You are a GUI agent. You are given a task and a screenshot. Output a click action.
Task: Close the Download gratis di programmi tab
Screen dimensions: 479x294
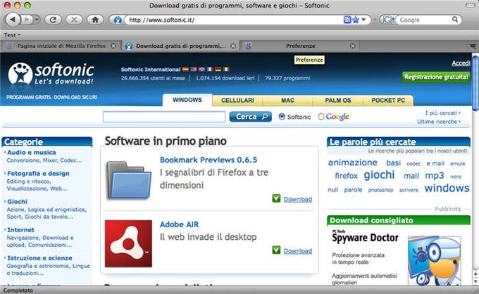(233, 46)
